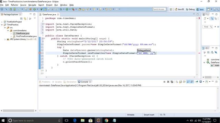
Task: Toggle Word Wrap in Console toolbar
Action: (184, 82)
